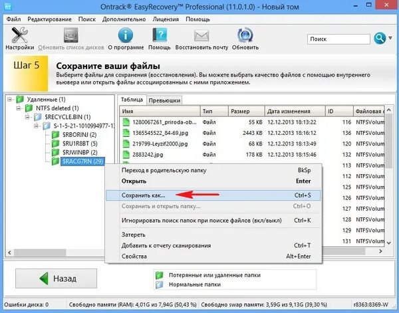Screen dimensions: 399x313
Task: Open the Редактирование menu
Action: [50, 19]
